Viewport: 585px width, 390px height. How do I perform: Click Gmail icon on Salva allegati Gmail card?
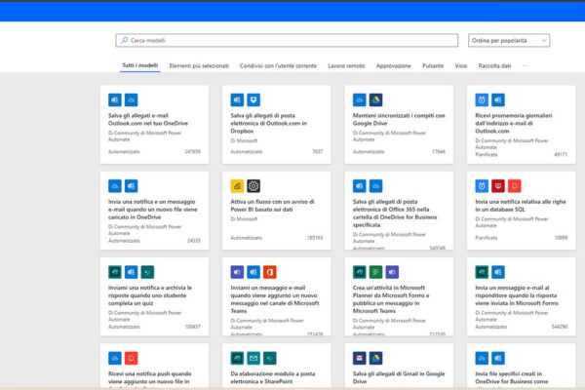tap(359, 358)
